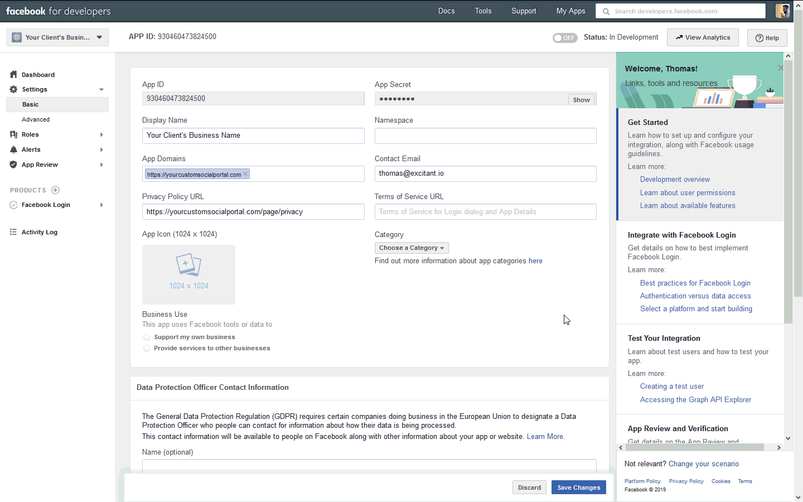This screenshot has height=502, width=803.
Task: Click the facebook for developers logo
Action: pos(59,11)
